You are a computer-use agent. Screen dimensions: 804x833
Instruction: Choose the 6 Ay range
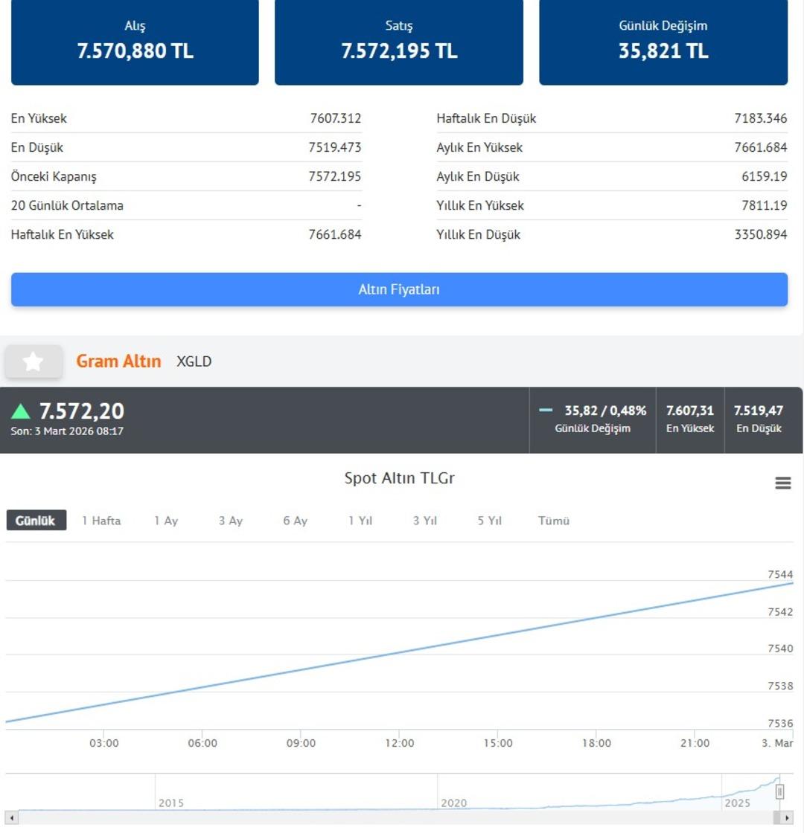(x=295, y=521)
